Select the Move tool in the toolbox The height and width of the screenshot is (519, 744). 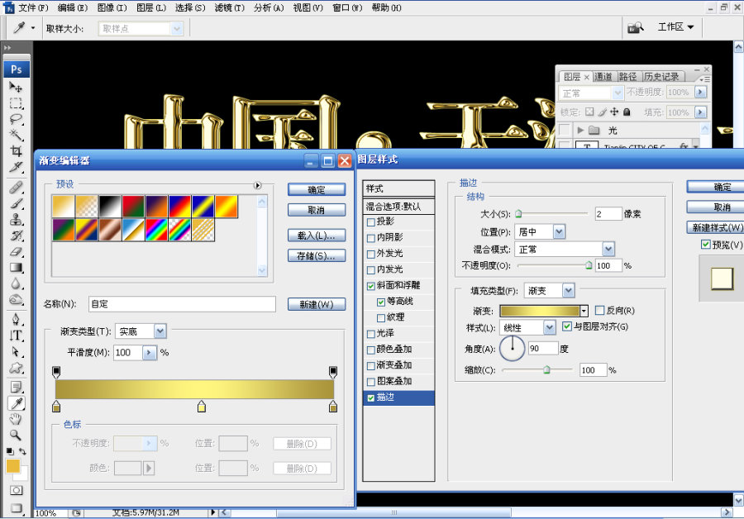tap(16, 87)
